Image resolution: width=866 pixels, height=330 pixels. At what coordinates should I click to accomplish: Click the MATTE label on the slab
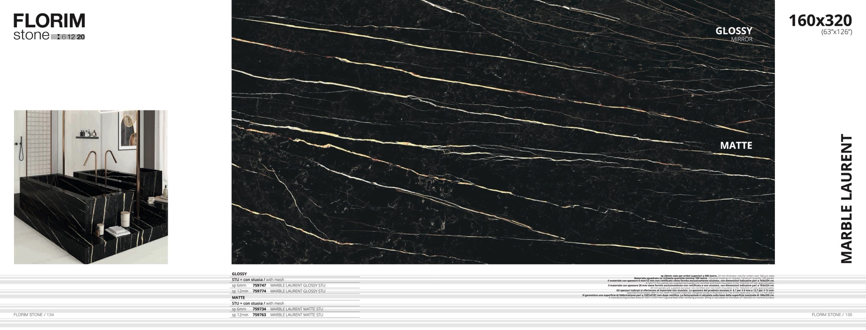pyautogui.click(x=736, y=146)
